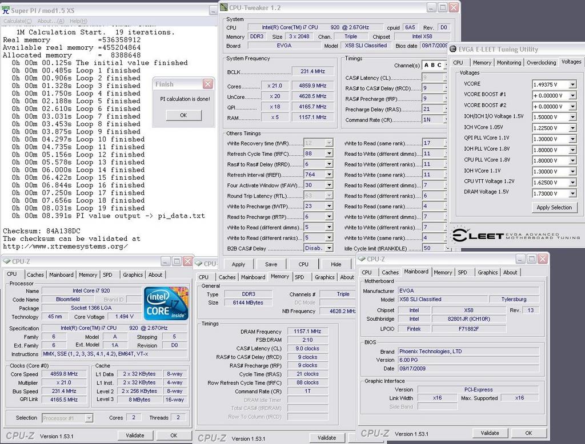Open Write to Precharge tWTP dropdown
585x444 pixels.
click(328, 206)
